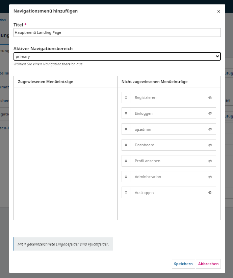This screenshot has width=233, height=278.
Task: Click the reorder handle for Ausloggen
Action: coord(126,193)
